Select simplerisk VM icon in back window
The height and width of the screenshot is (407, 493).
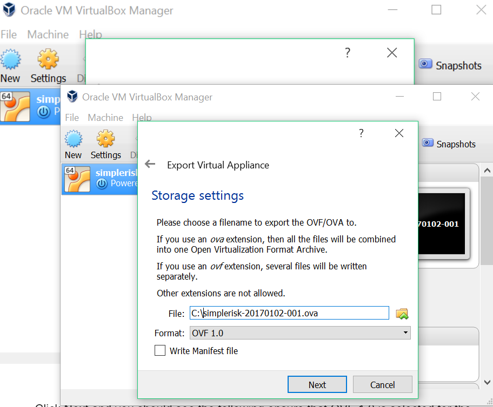15,106
